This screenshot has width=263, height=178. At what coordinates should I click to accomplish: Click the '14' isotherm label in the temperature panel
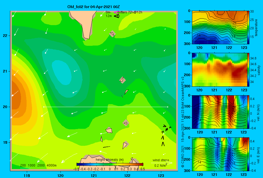click(x=199, y=35)
